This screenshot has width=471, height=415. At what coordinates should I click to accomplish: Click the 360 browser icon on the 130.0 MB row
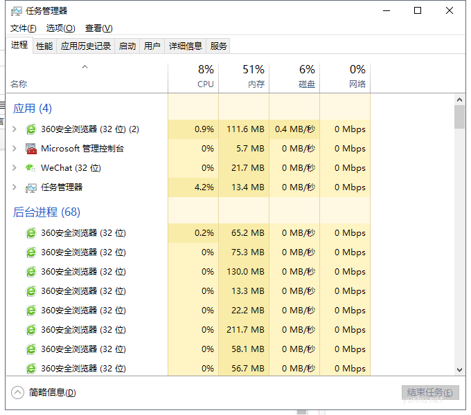[31, 272]
